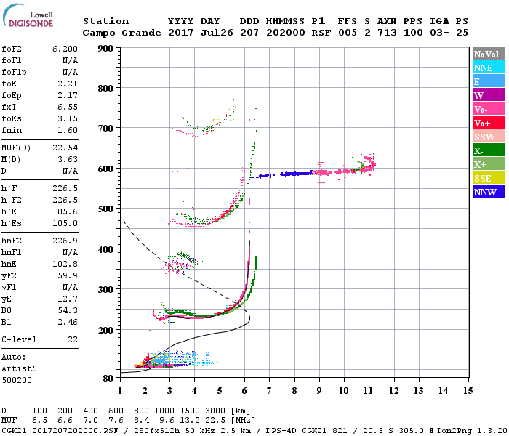The width and height of the screenshot is (509, 436).
Task: Select the NNW blue legend swatch
Action: (x=489, y=192)
